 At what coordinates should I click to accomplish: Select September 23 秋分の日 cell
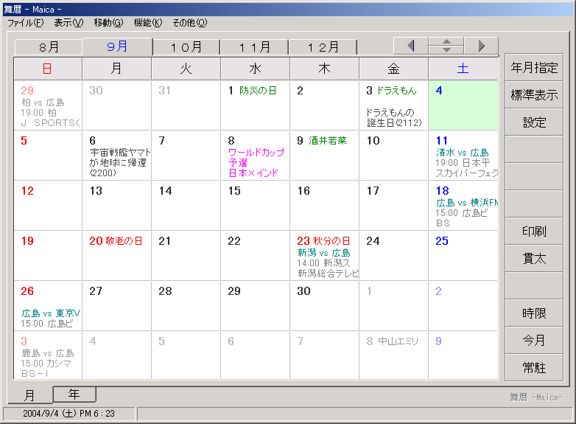pyautogui.click(x=324, y=256)
